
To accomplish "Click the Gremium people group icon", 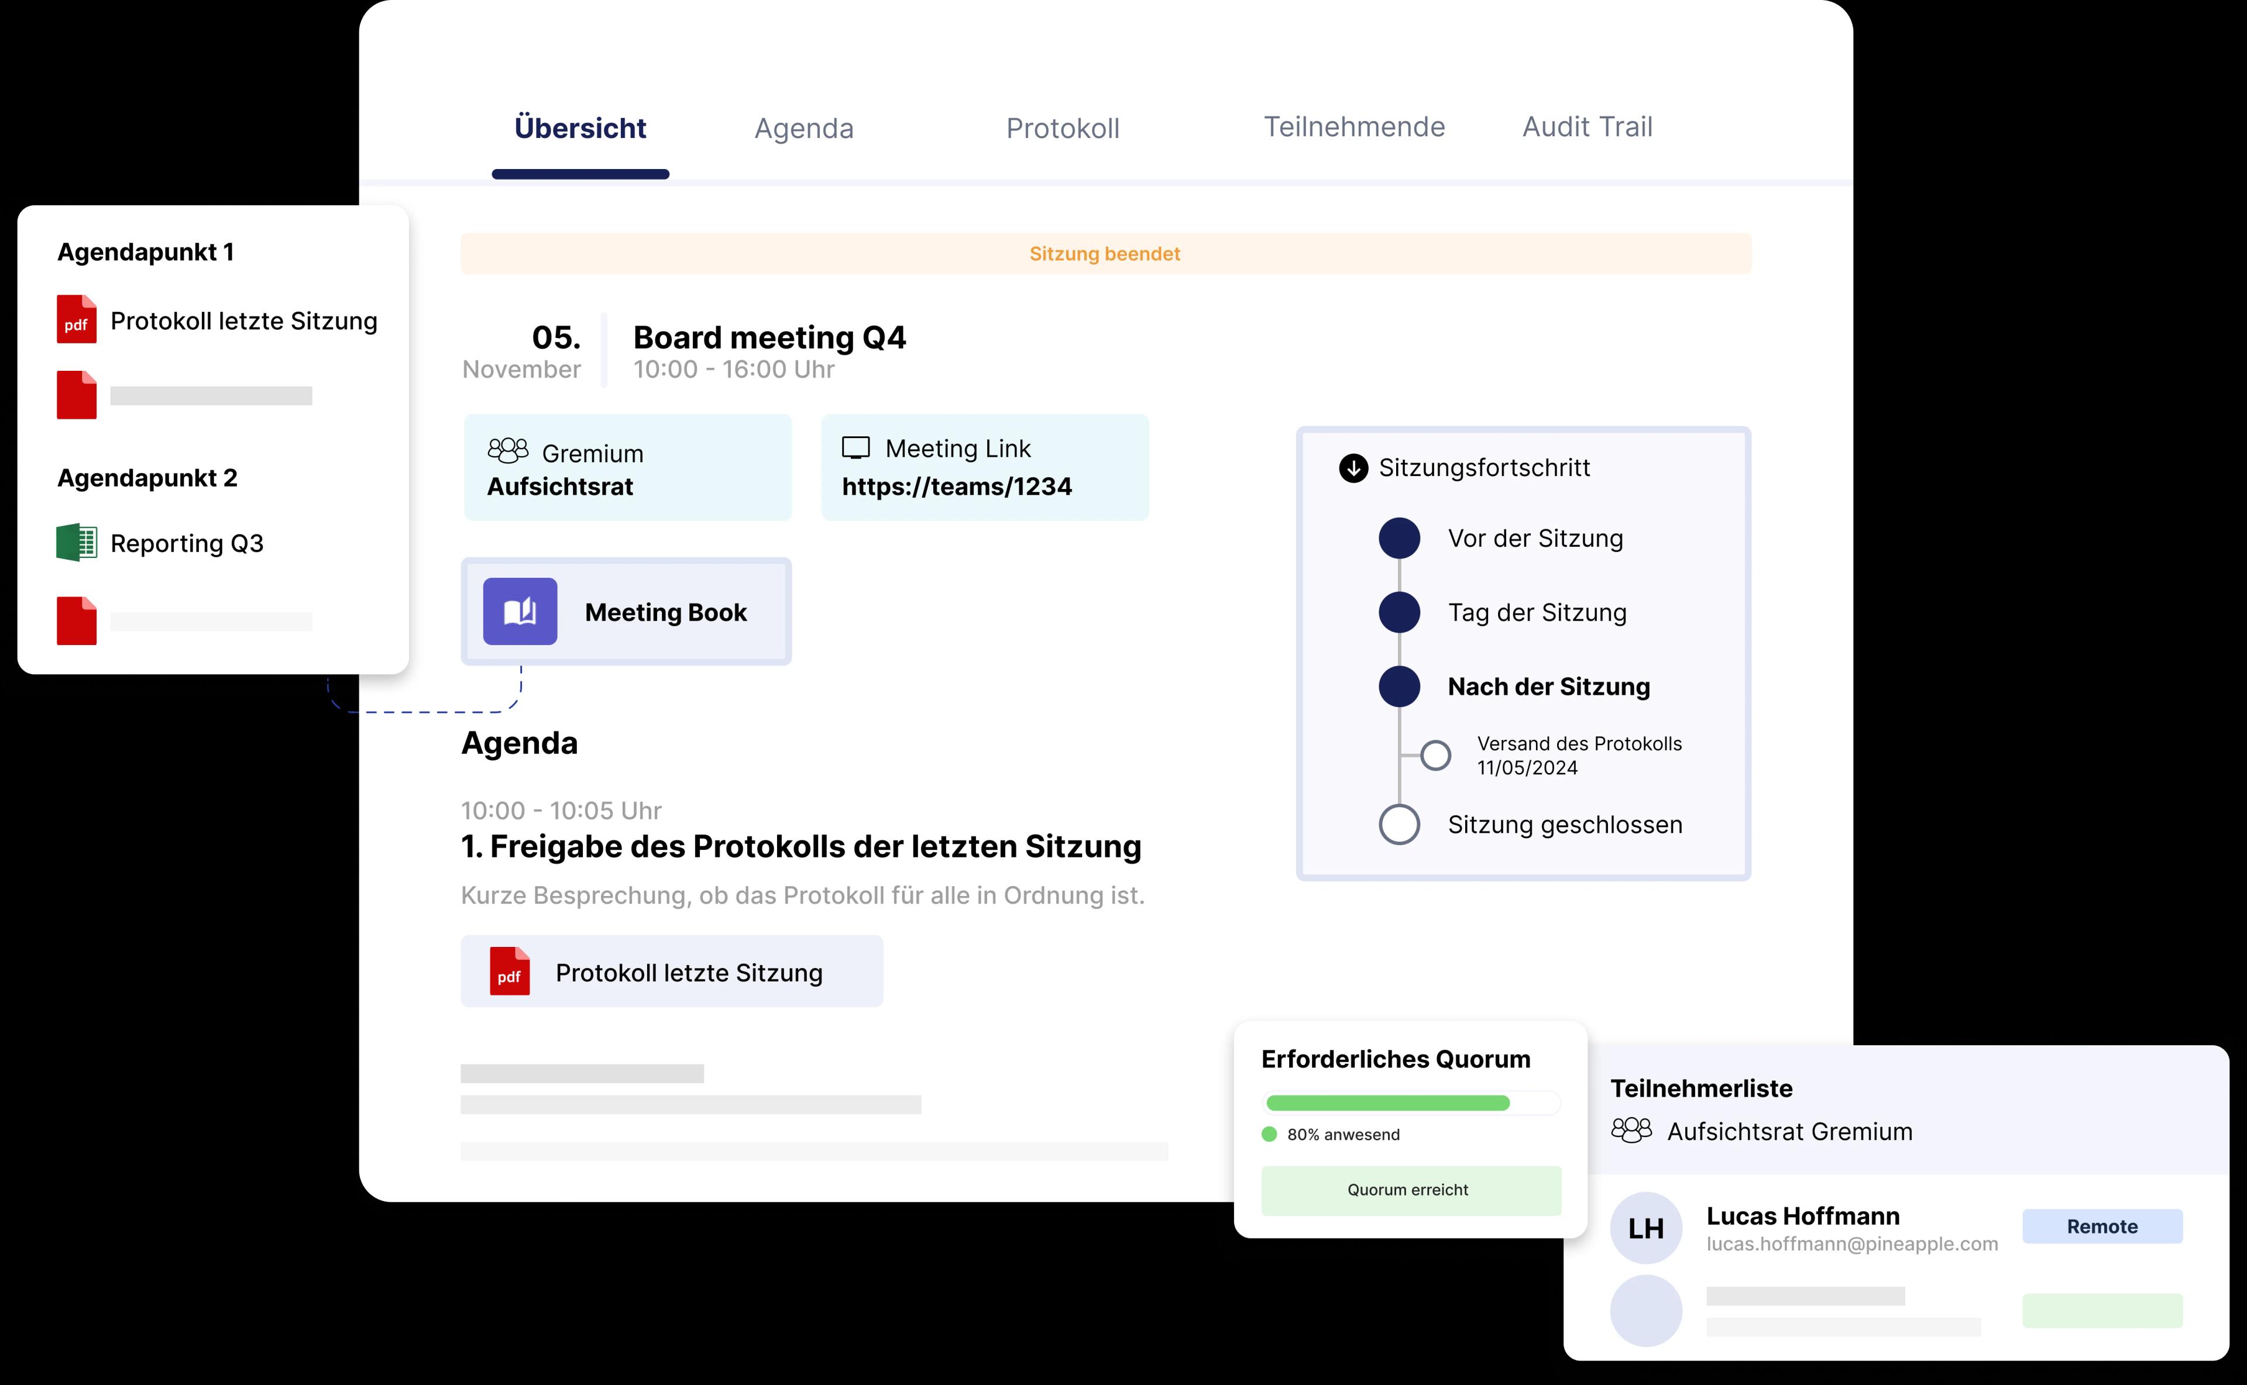I will coord(508,451).
